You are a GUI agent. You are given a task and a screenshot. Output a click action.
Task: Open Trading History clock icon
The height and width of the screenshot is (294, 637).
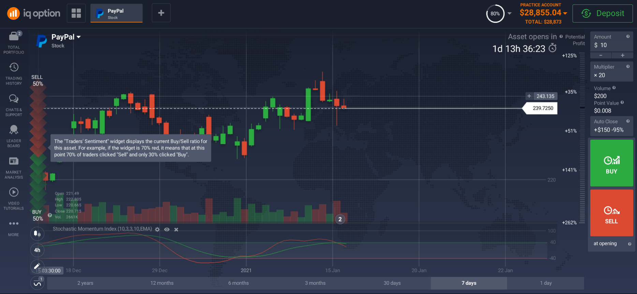(x=14, y=67)
